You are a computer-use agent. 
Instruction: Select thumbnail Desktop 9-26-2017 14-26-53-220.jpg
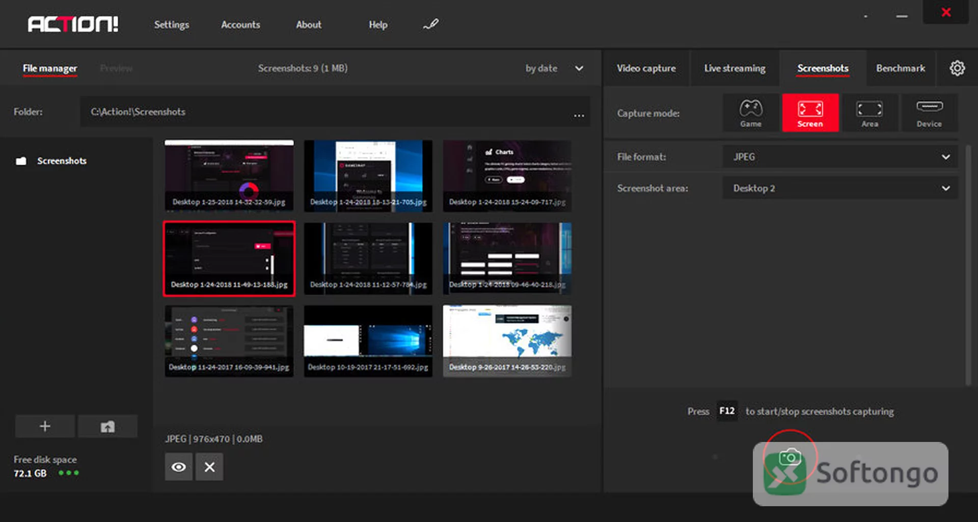click(507, 341)
